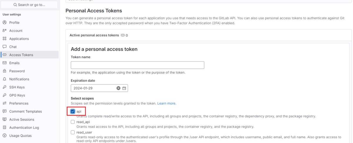Enable the read_user scope checkbox
The height and width of the screenshot is (143, 353).
click(73, 132)
